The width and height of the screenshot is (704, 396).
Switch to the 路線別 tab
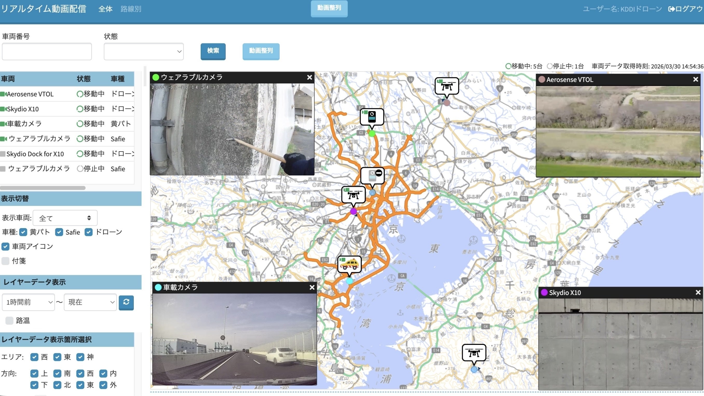click(x=131, y=9)
